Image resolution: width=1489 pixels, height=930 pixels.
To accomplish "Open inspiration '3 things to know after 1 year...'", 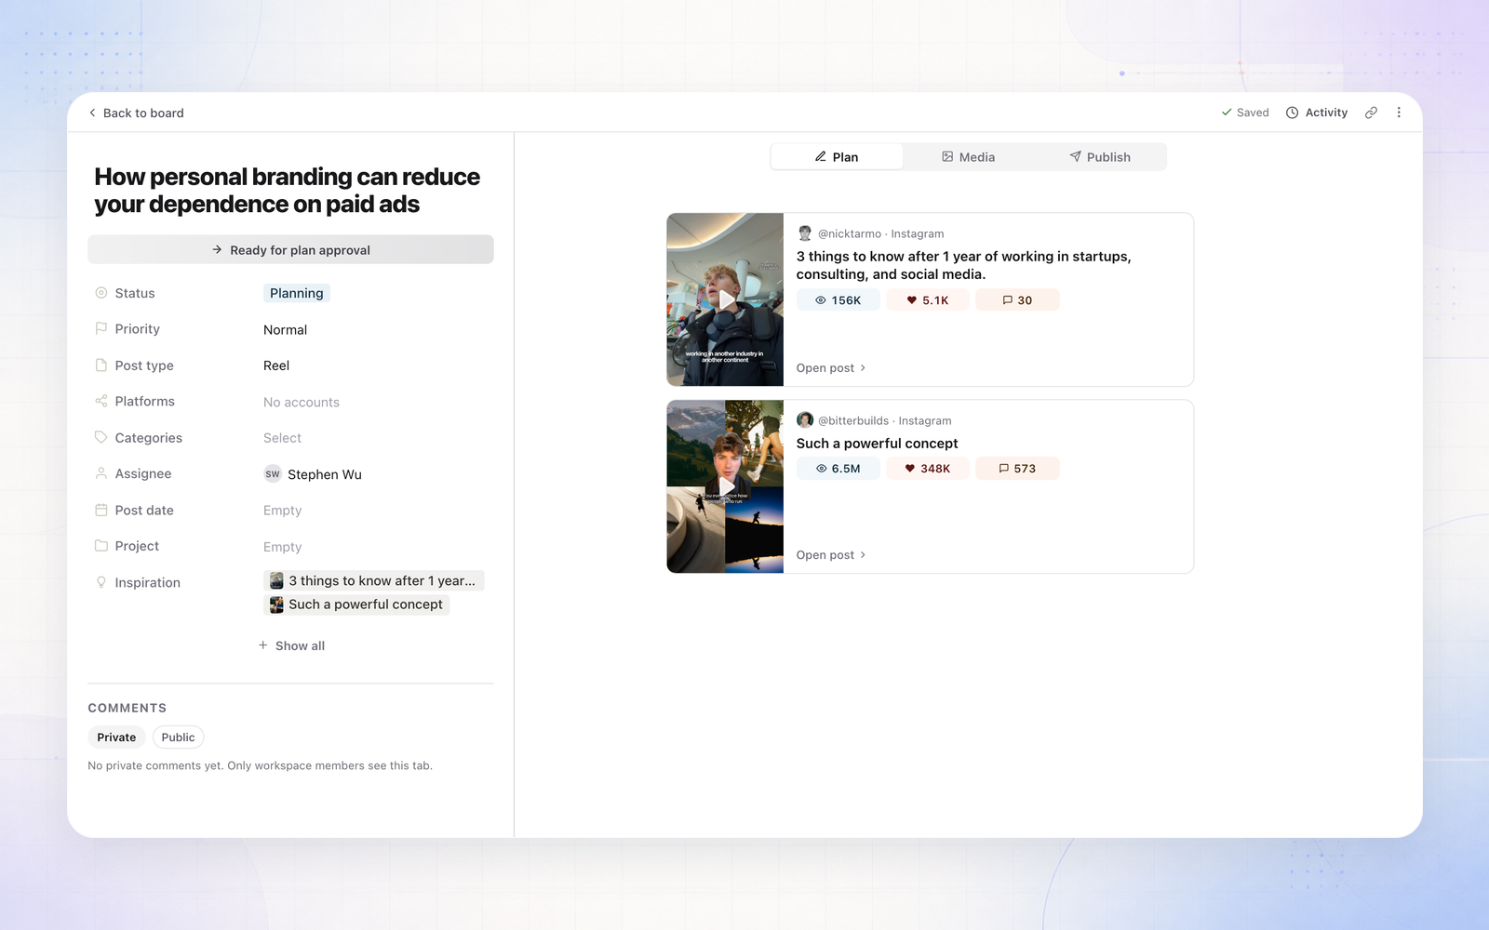I will 373,580.
